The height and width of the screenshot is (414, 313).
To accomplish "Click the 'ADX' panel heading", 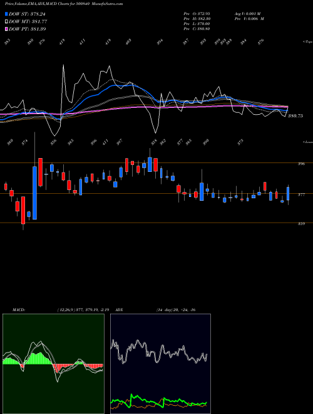I will [x=120, y=310].
